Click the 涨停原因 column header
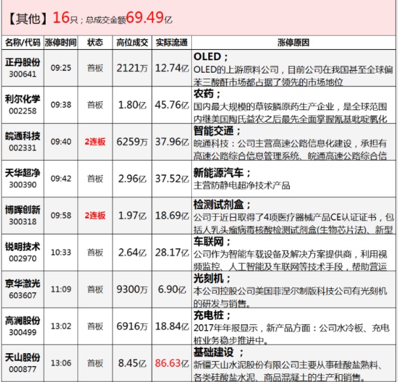This screenshot has height=382, width=398. (x=293, y=43)
